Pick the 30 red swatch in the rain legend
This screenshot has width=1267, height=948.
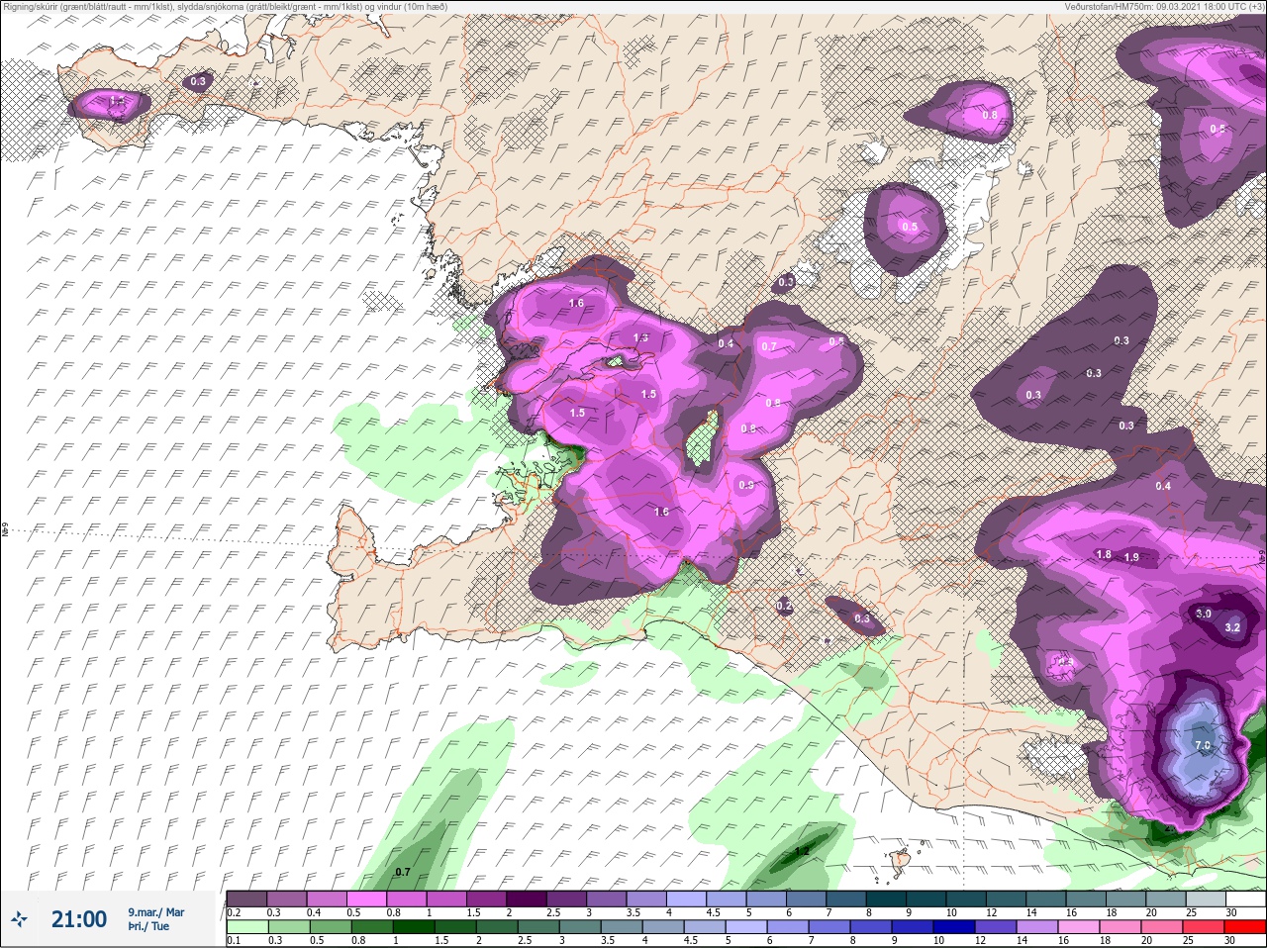tap(1245, 926)
